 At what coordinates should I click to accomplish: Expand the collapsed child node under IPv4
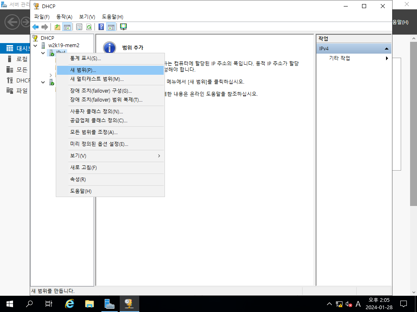[x=50, y=75]
